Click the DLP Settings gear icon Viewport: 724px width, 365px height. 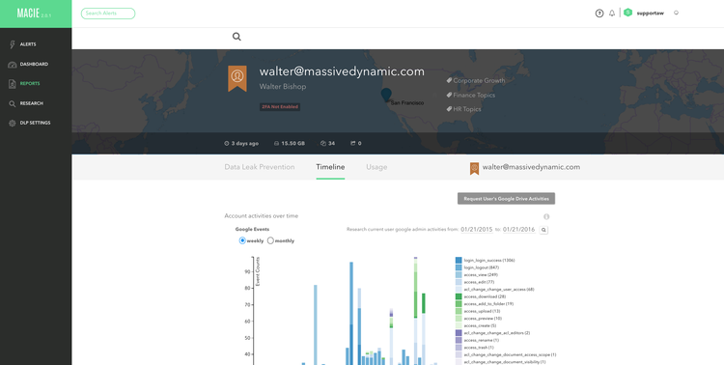pyautogui.click(x=13, y=123)
